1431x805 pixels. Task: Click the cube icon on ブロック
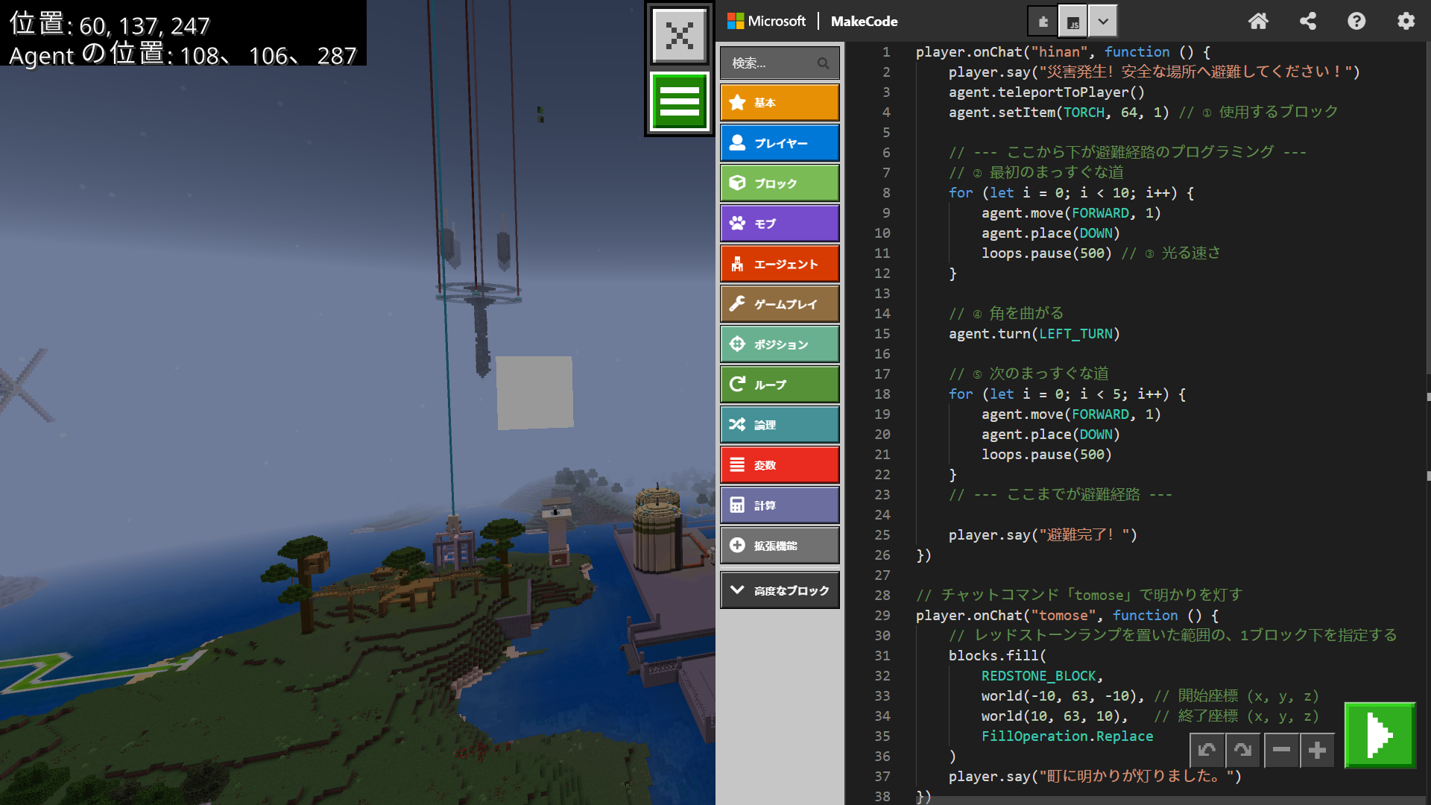coord(737,183)
